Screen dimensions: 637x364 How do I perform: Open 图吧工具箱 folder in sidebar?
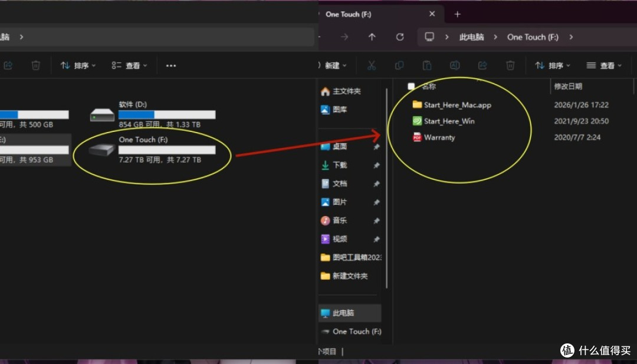tap(350, 257)
